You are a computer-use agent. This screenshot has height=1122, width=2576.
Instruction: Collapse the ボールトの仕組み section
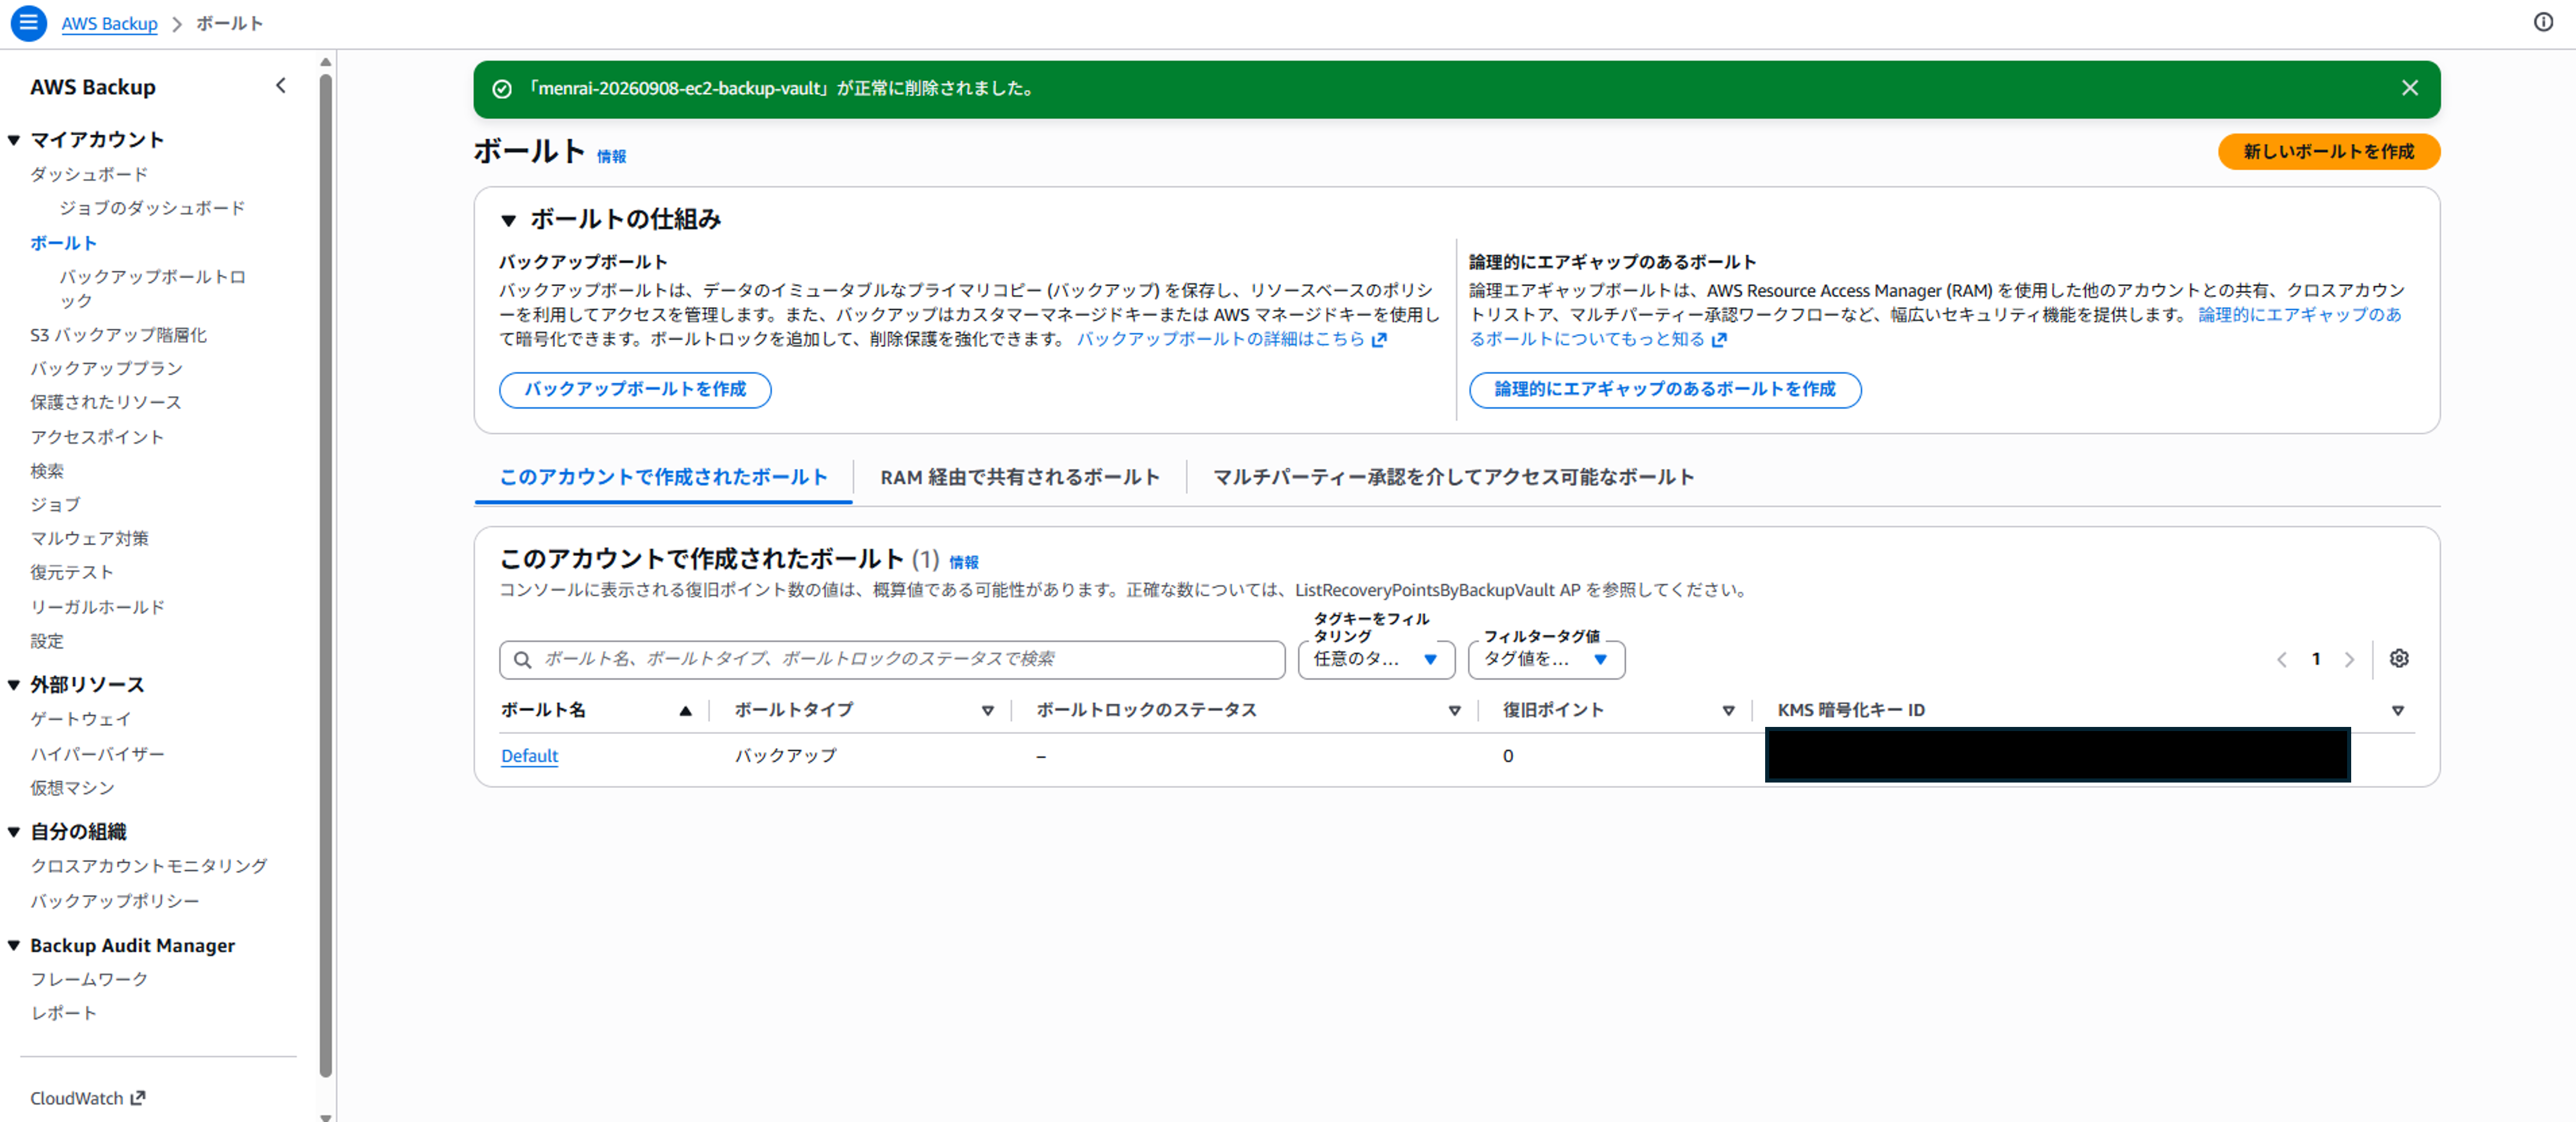click(x=508, y=220)
